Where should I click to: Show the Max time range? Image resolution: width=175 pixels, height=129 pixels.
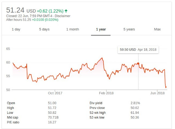click(157, 29)
